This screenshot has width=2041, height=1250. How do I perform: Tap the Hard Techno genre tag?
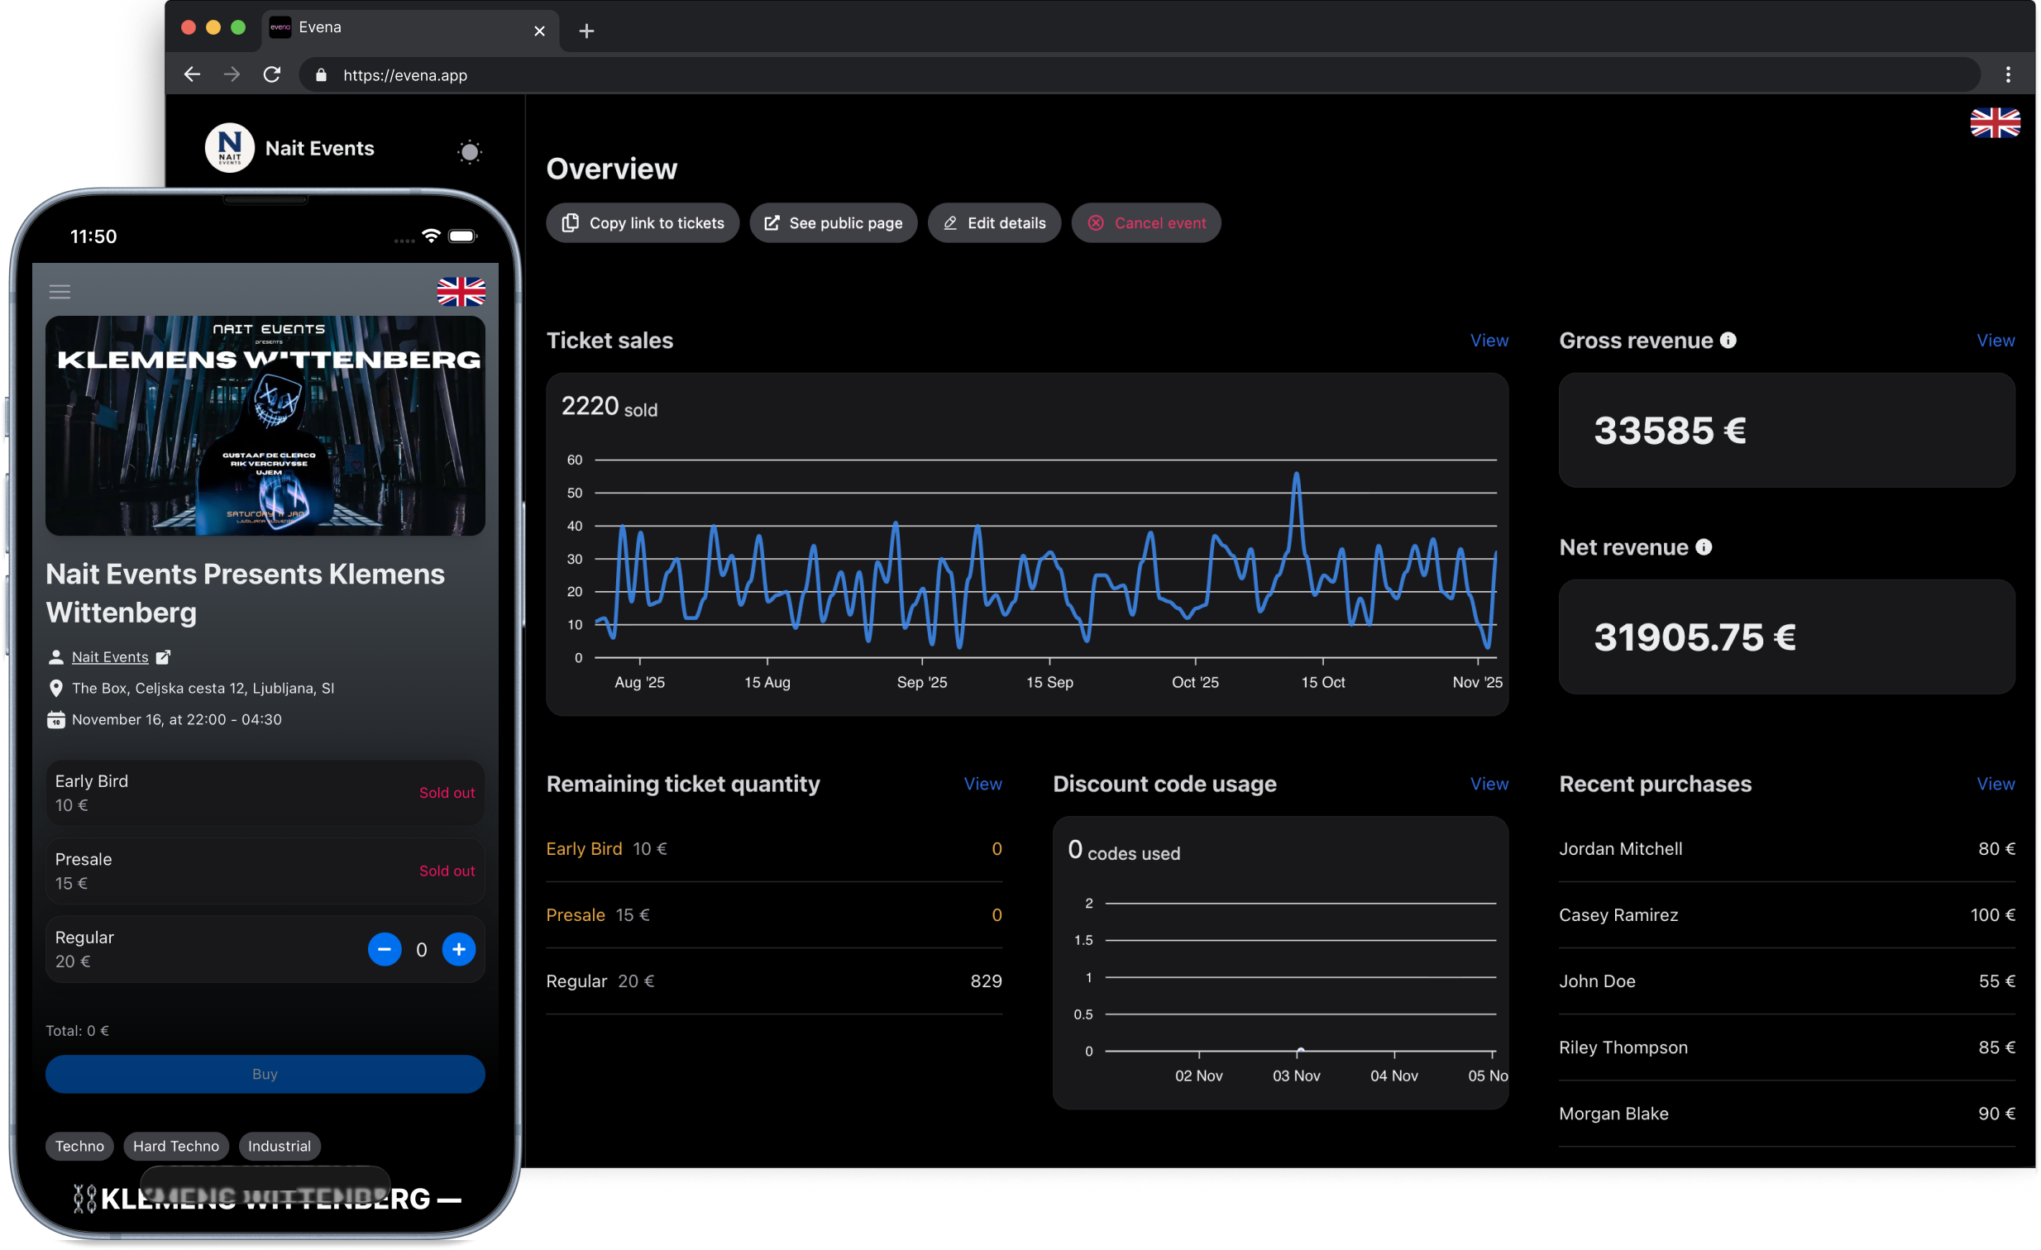click(x=175, y=1146)
